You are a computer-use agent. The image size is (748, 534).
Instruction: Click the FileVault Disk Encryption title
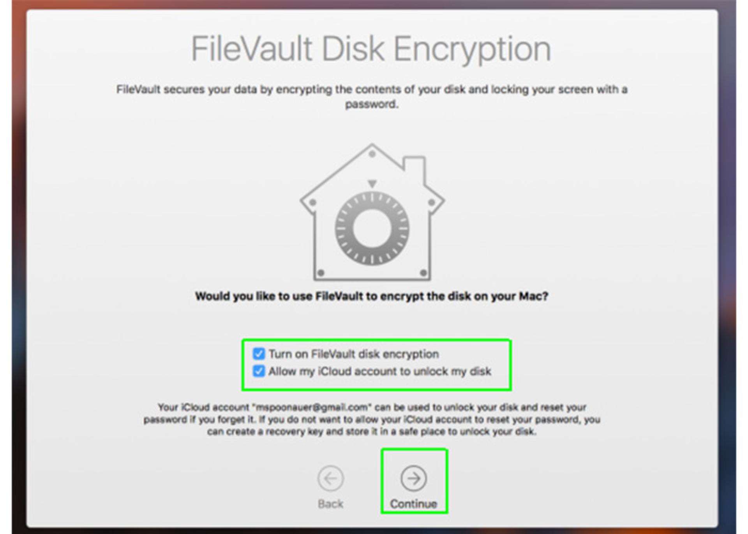click(x=371, y=49)
